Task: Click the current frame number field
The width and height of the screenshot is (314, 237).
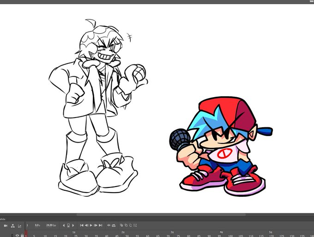Action: pos(27,225)
